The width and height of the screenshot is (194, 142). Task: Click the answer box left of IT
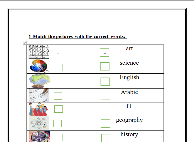pyautogui.click(x=105, y=110)
